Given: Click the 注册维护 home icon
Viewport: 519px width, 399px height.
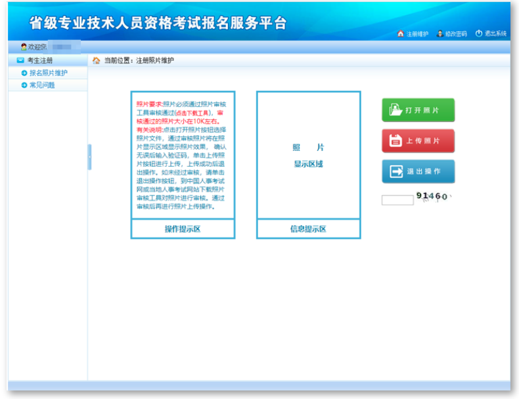Looking at the screenshot, I should (401, 33).
